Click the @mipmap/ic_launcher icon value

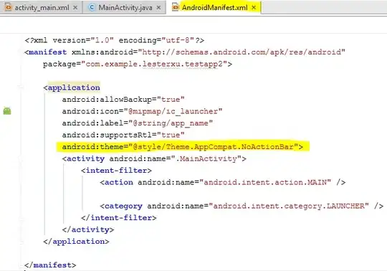[173, 111]
